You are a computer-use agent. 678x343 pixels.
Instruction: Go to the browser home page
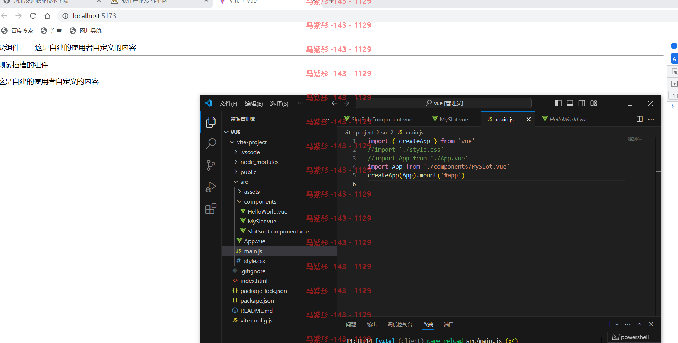[47, 16]
